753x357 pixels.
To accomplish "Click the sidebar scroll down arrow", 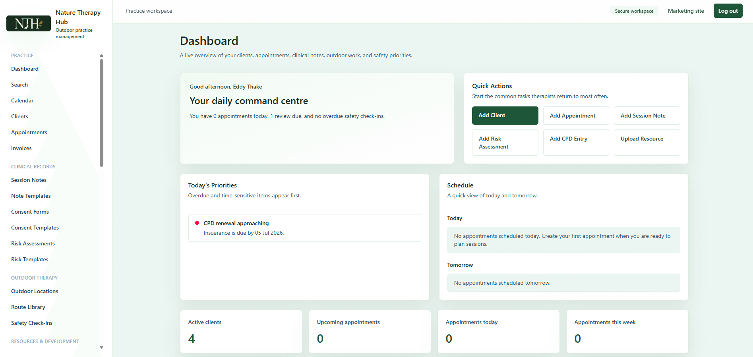I will coord(101,347).
